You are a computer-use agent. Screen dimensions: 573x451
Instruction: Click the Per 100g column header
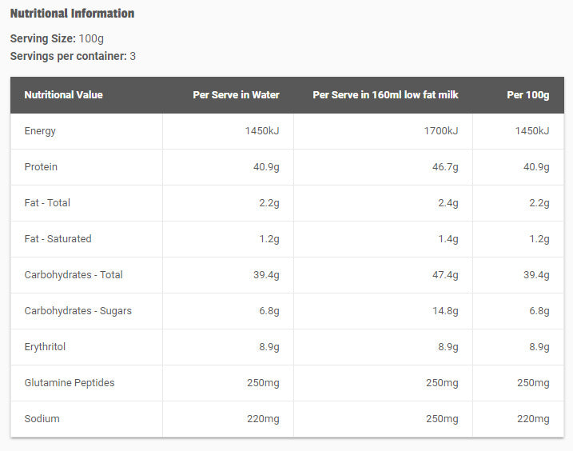(x=527, y=95)
